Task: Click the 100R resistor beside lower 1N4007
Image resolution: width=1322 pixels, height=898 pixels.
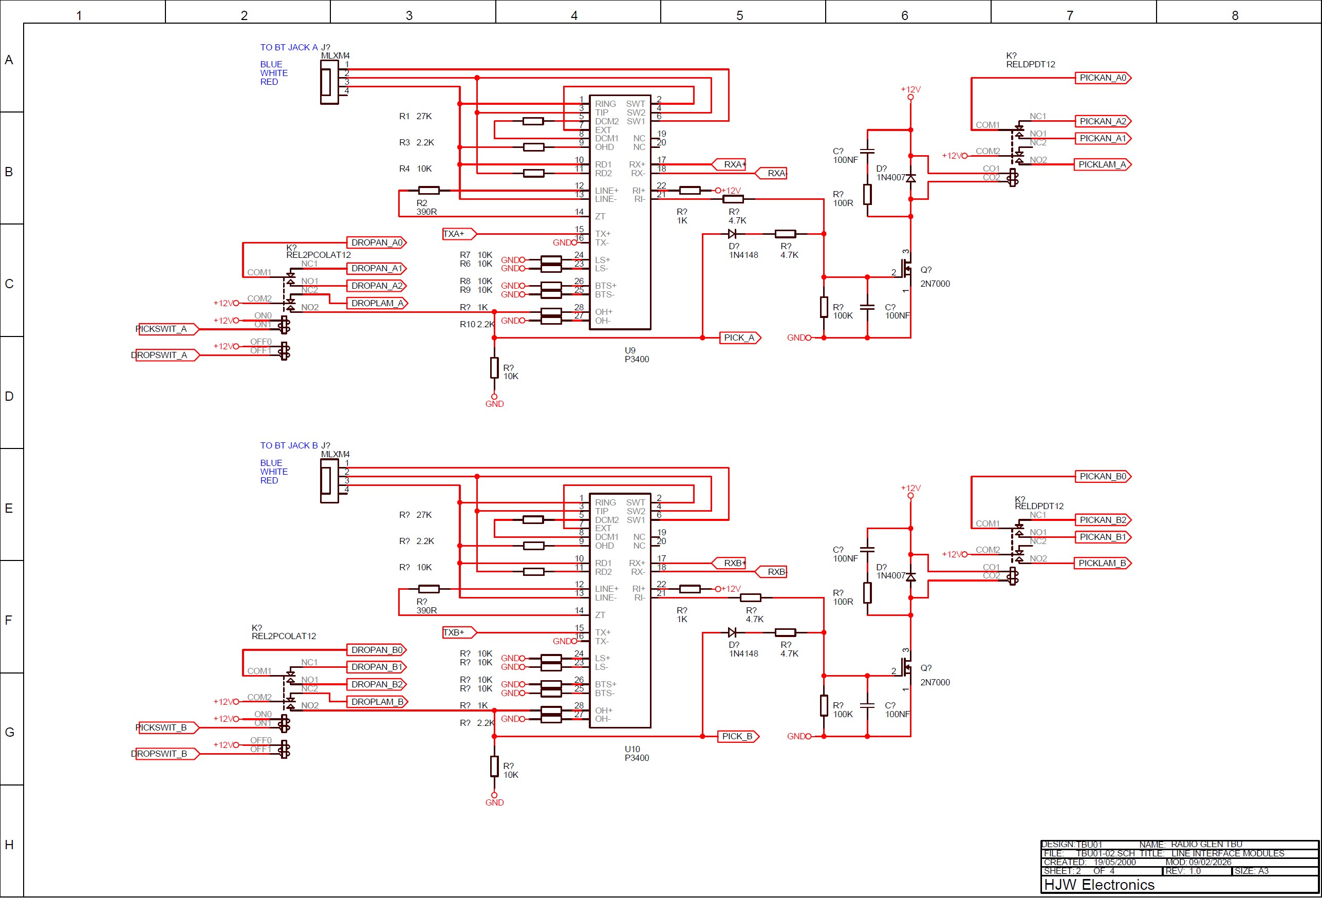Action: [867, 593]
